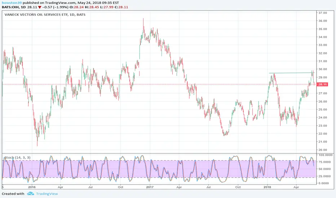Select the current price label 28.11

[x=322, y=84]
